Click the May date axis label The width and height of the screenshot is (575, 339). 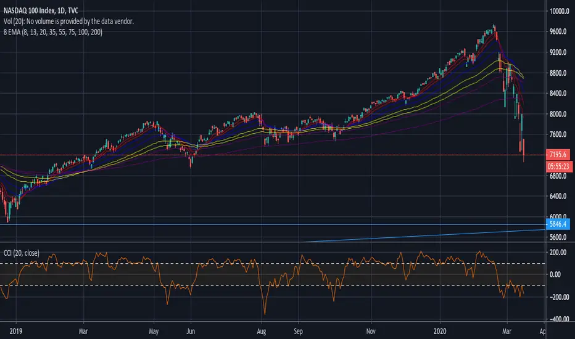[154, 332]
